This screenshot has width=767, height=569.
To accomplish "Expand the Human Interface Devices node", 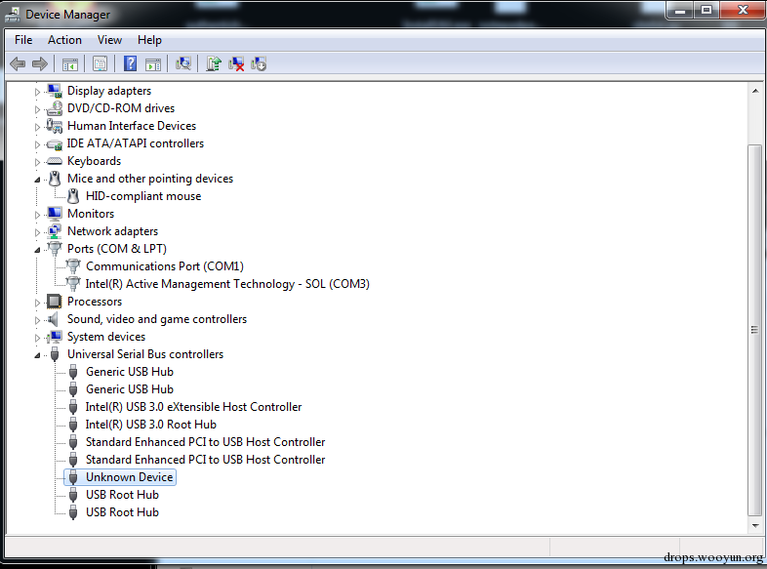I will pyautogui.click(x=37, y=127).
